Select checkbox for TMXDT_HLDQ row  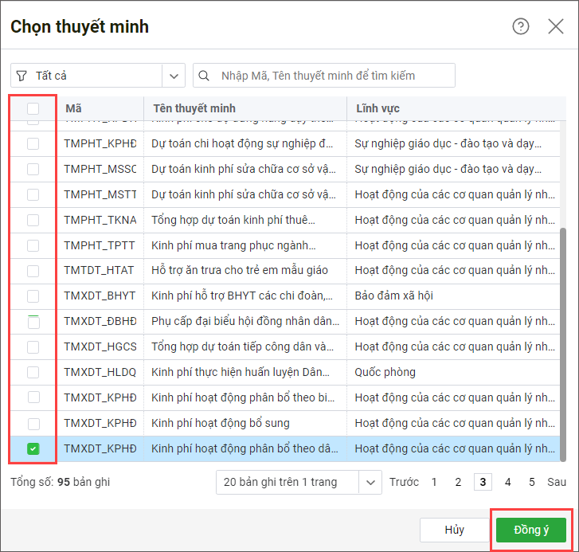tap(33, 373)
